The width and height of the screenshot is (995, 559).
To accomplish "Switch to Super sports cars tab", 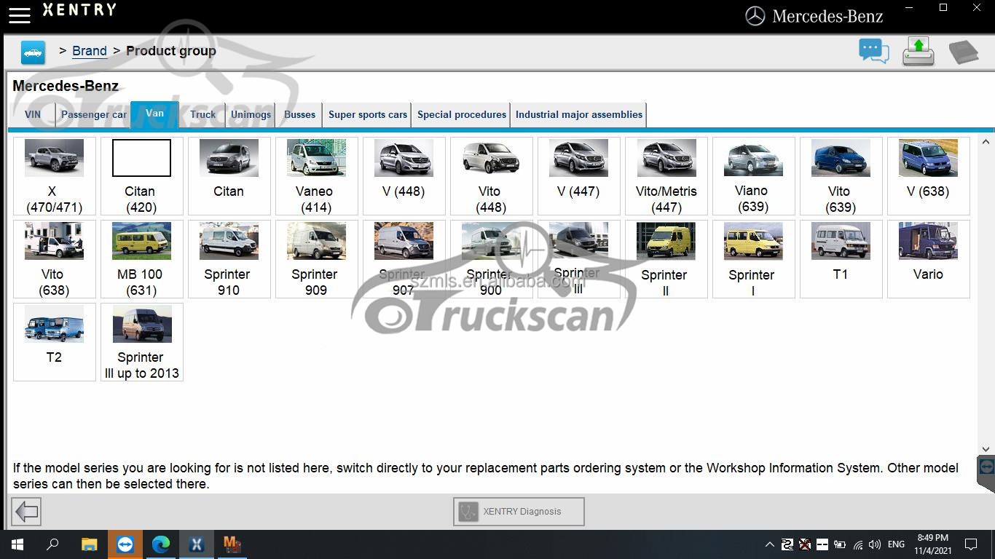I will click(367, 114).
